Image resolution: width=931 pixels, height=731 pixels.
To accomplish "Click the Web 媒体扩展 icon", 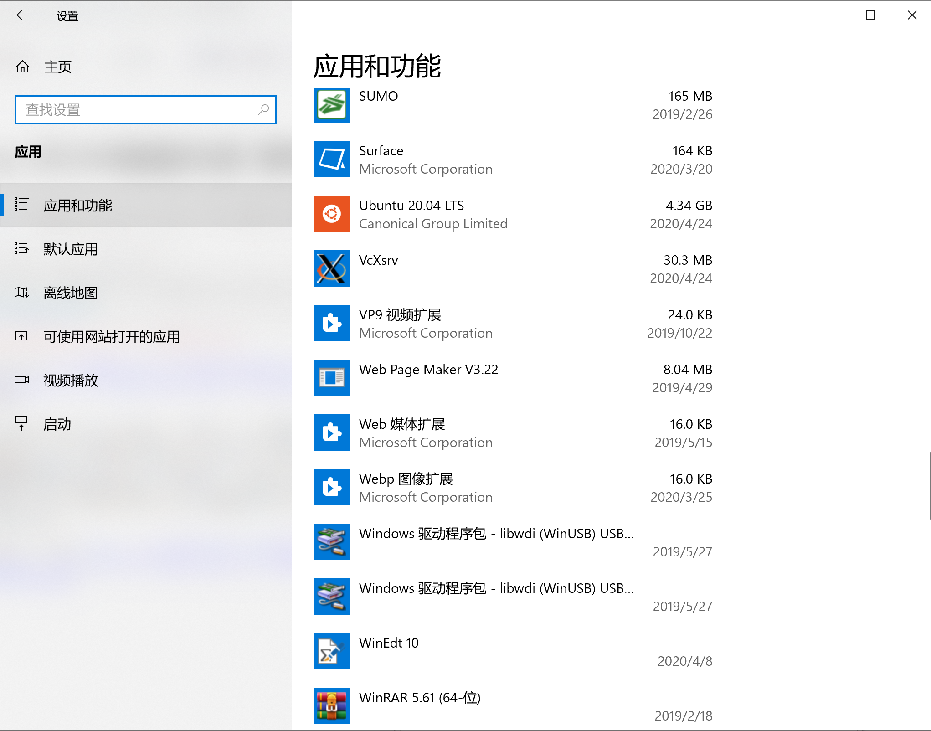I will point(332,432).
